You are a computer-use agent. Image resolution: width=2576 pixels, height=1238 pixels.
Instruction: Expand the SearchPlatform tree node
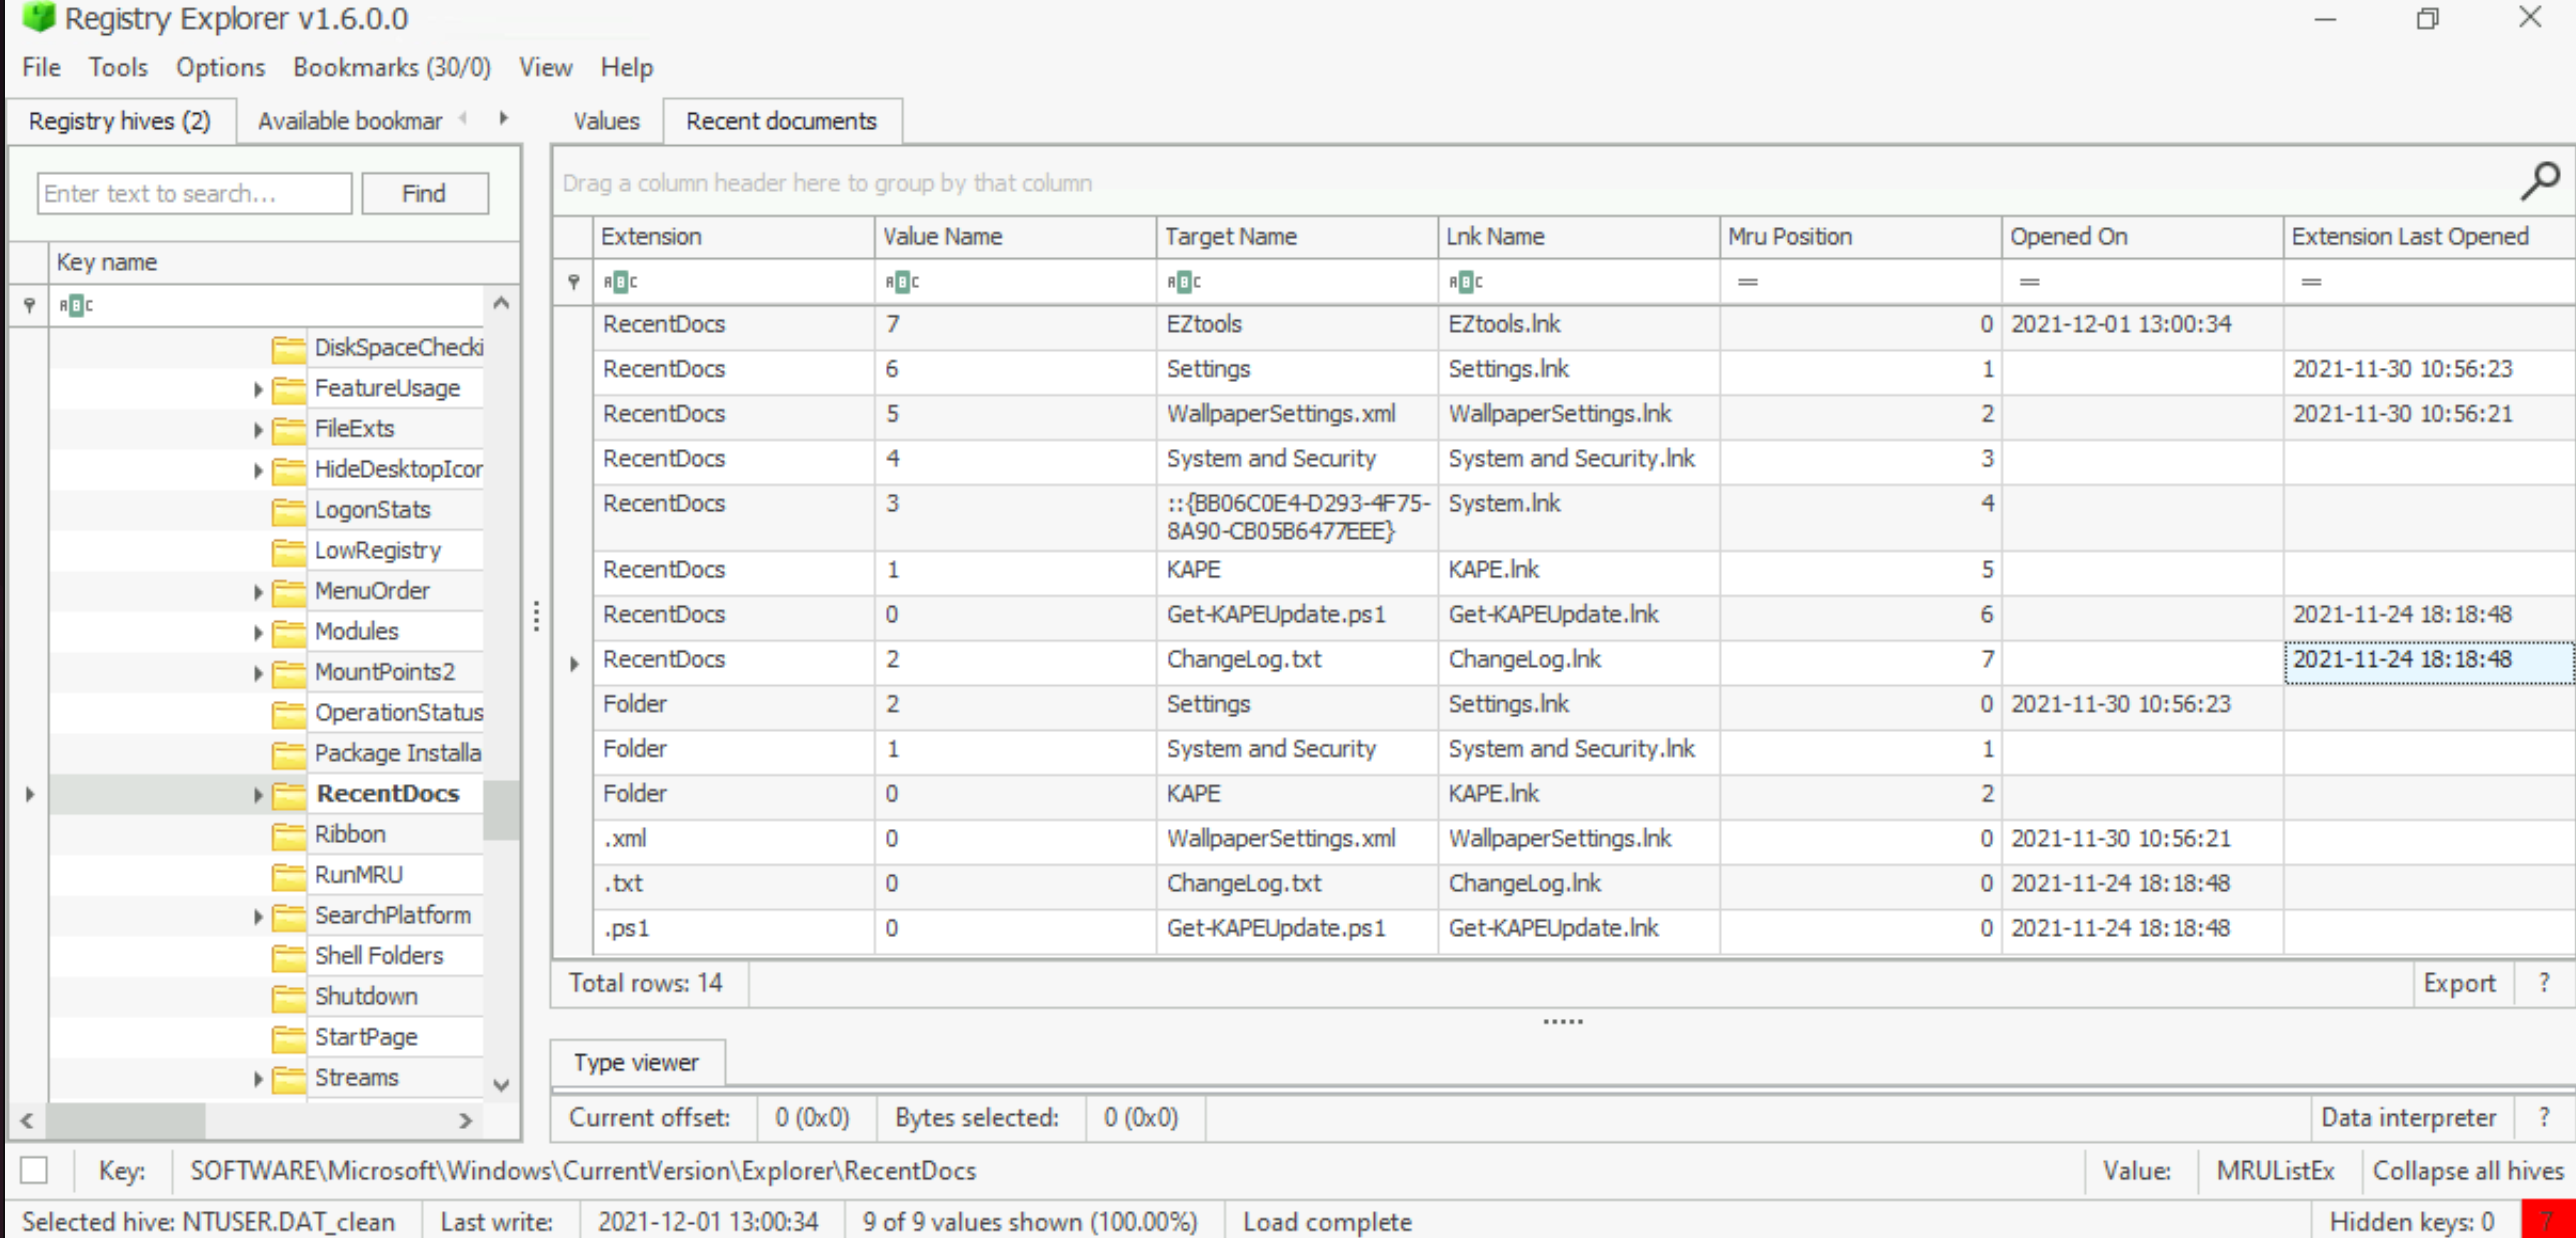(258, 917)
